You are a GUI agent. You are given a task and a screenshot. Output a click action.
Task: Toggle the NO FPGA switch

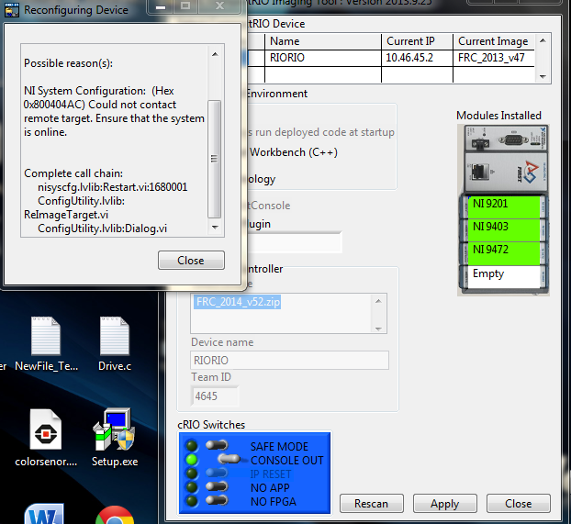pos(217,501)
